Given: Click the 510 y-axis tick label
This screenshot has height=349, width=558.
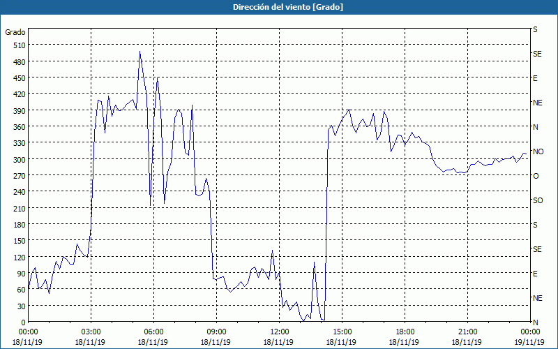Looking at the screenshot, I should coord(20,45).
